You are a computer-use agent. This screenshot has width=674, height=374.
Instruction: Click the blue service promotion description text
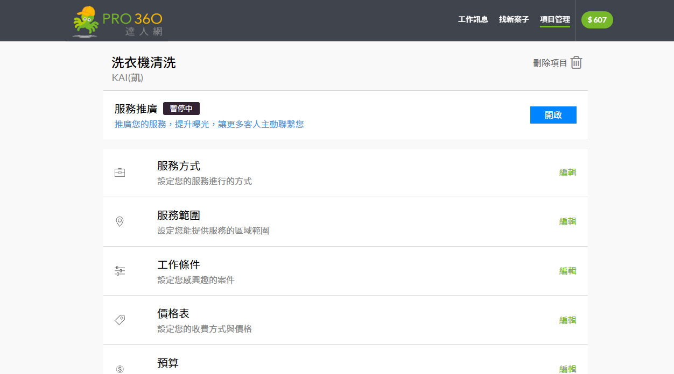point(209,124)
